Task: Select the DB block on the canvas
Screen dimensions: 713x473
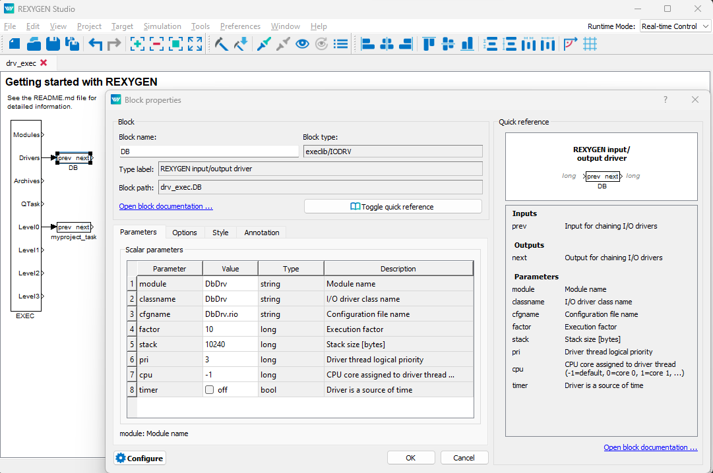Action: [x=74, y=158]
